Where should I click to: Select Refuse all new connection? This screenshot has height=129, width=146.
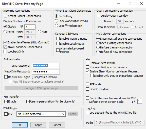(x=98, y=52)
